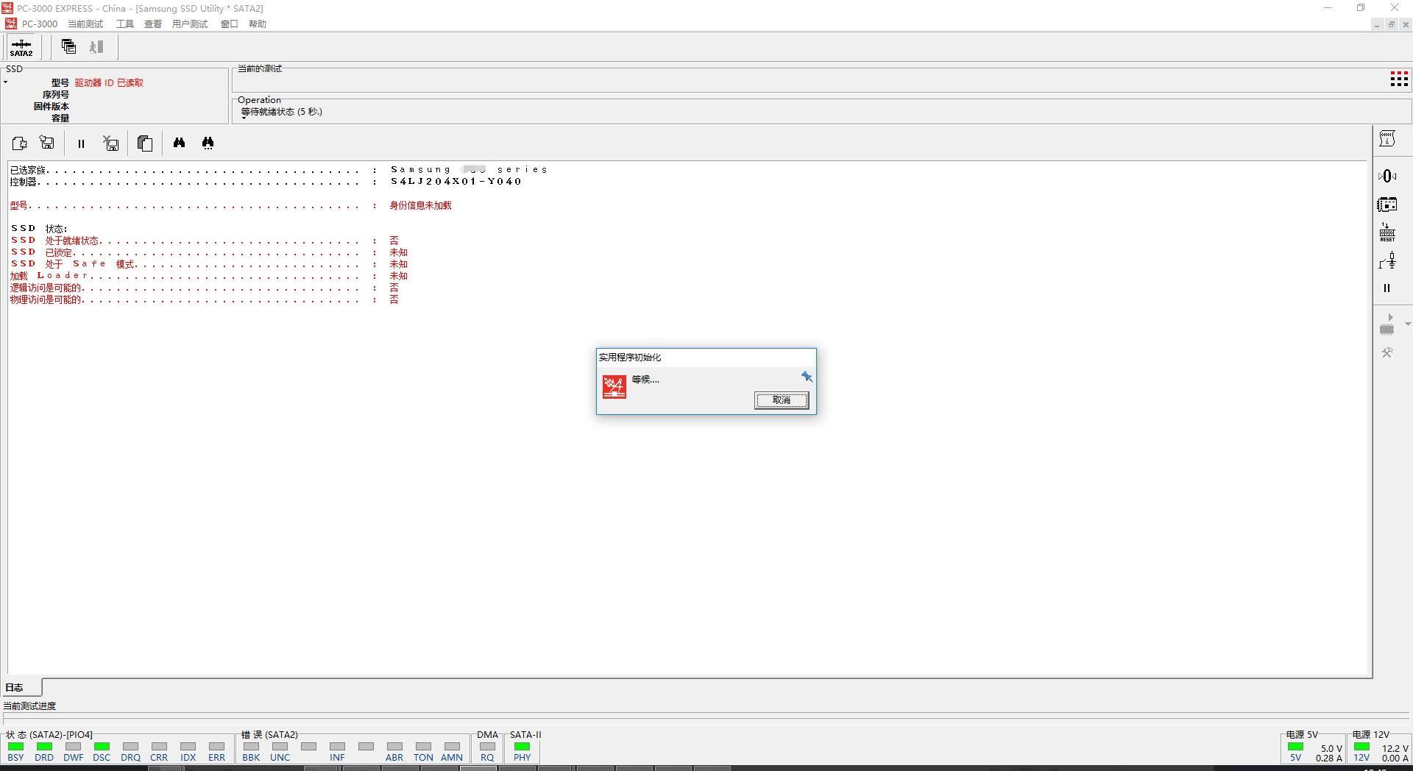Click the SATA2 port icon
Screen dimensions: 1413x771
[x=21, y=47]
